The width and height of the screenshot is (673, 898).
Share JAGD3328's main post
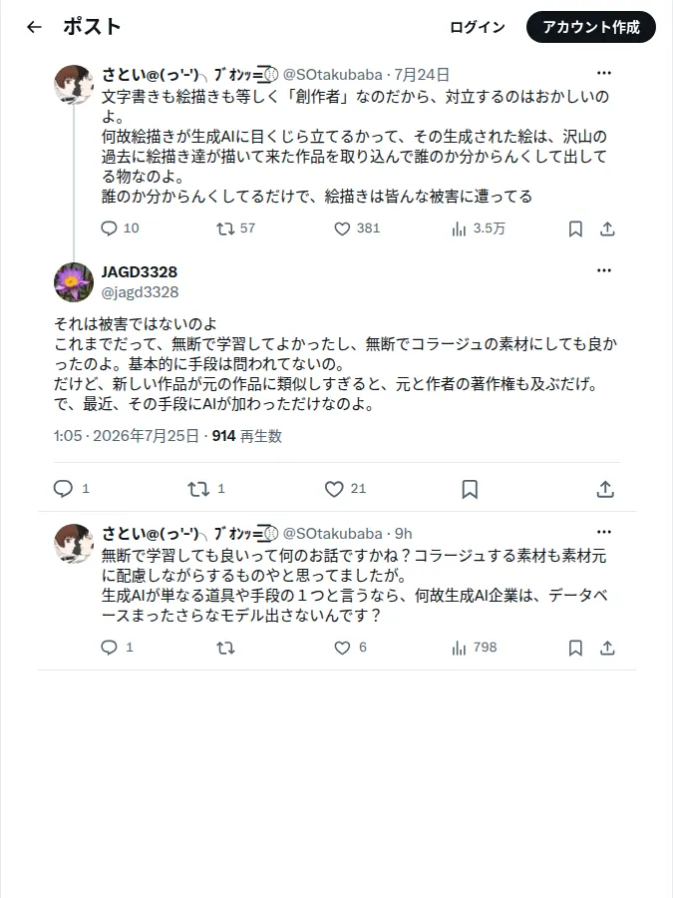point(605,489)
